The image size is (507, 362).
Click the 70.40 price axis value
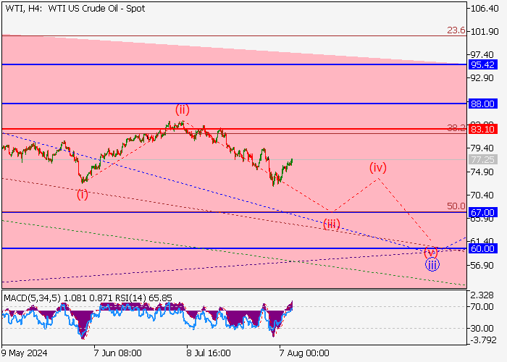(x=482, y=195)
